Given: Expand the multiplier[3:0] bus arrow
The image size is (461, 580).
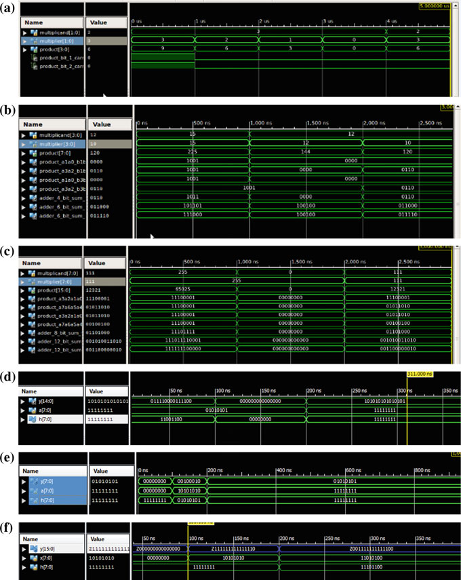Looking at the screenshot, I should point(25,144).
